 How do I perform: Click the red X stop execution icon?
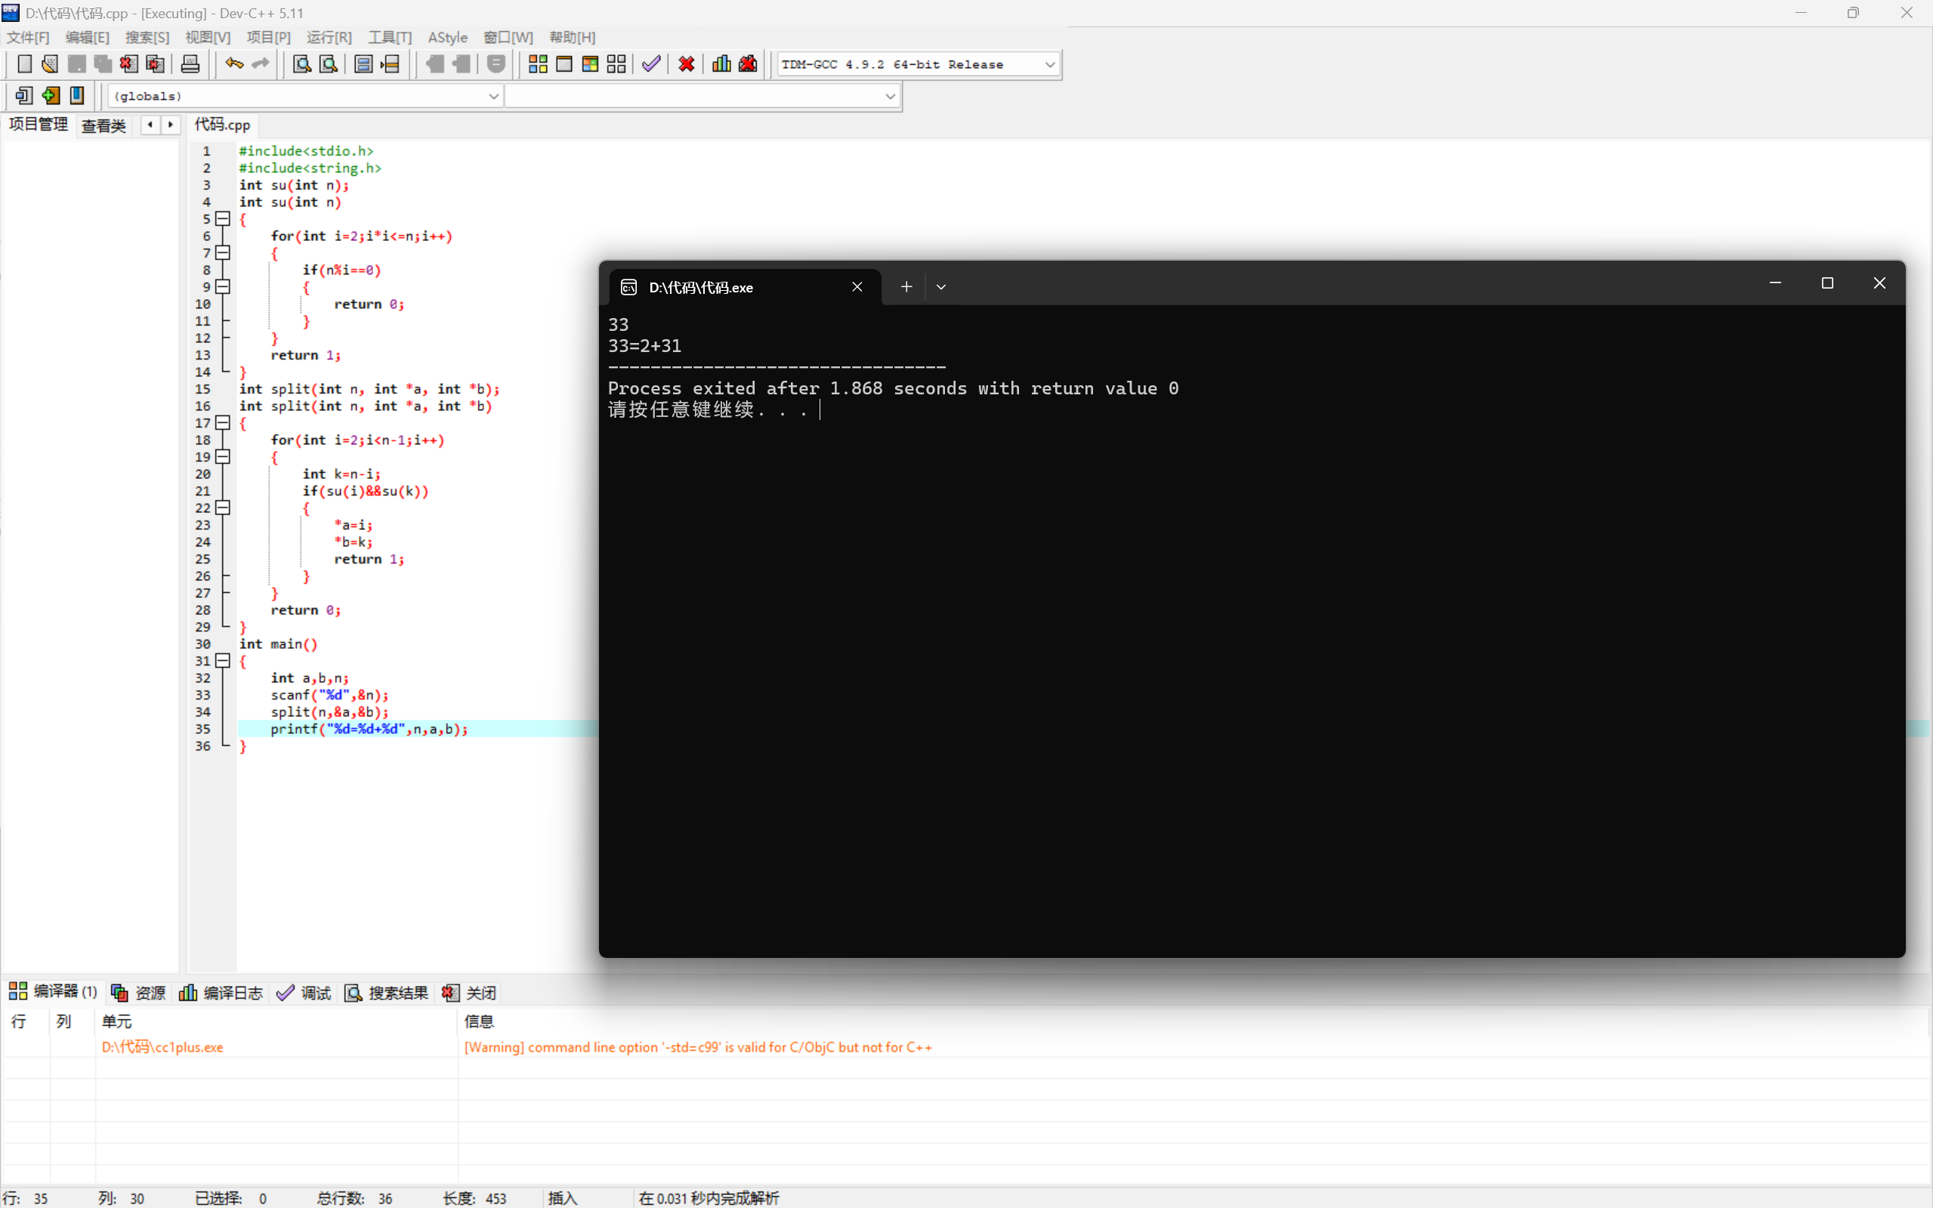coord(686,64)
